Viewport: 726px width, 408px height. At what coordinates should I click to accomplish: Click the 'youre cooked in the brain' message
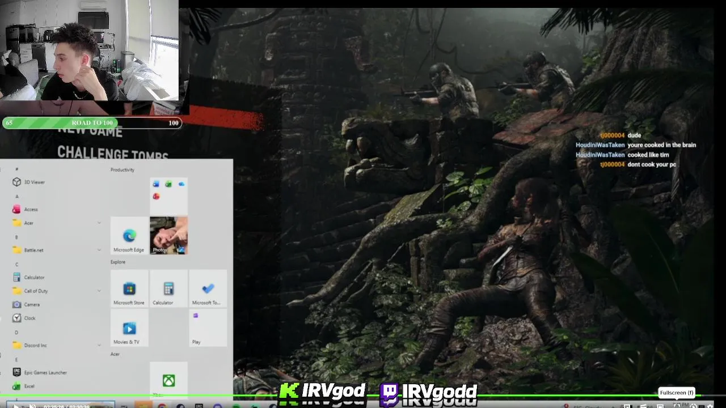point(661,145)
